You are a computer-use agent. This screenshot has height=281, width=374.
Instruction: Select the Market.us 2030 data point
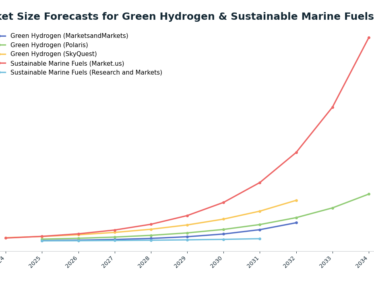tap(223, 202)
